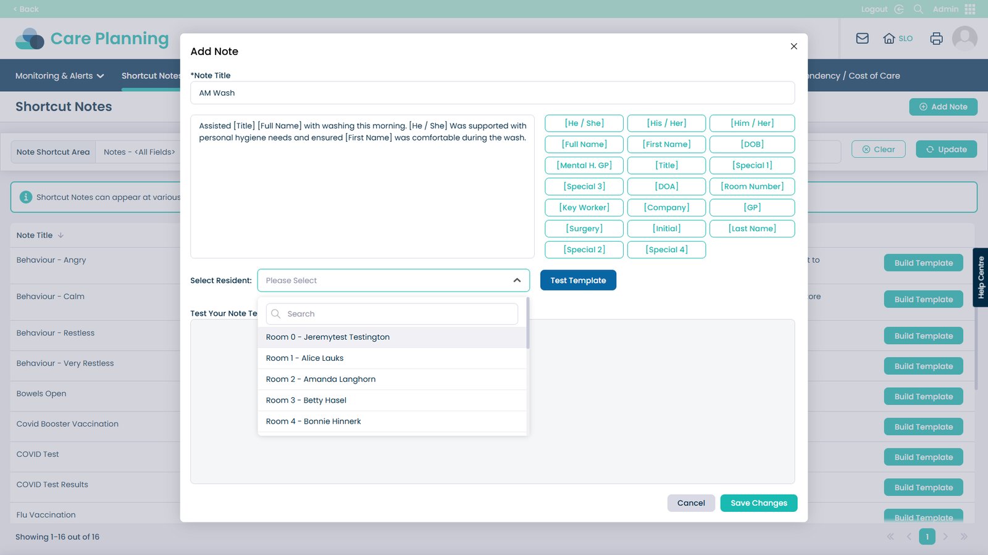Insert the [Key Worker] placeholder
988x555 pixels.
(x=584, y=207)
